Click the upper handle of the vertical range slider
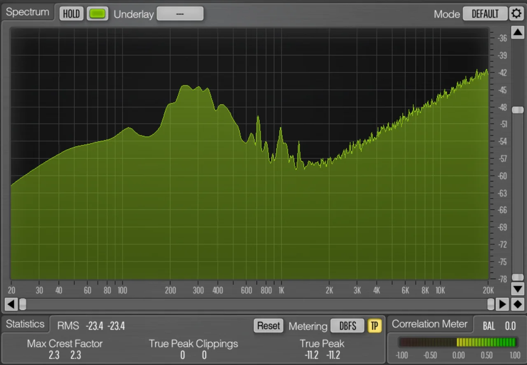Screen dimensions: 527x365 pos(518,110)
